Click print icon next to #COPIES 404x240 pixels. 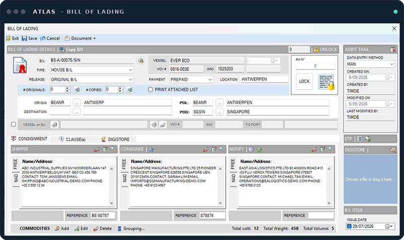tap(130, 90)
